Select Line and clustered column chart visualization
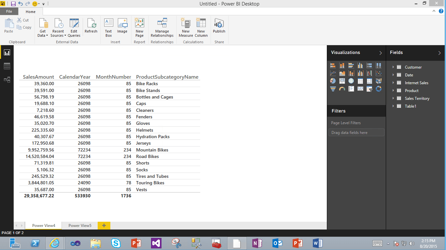Screen dimensions: 446x250 pos(360,73)
